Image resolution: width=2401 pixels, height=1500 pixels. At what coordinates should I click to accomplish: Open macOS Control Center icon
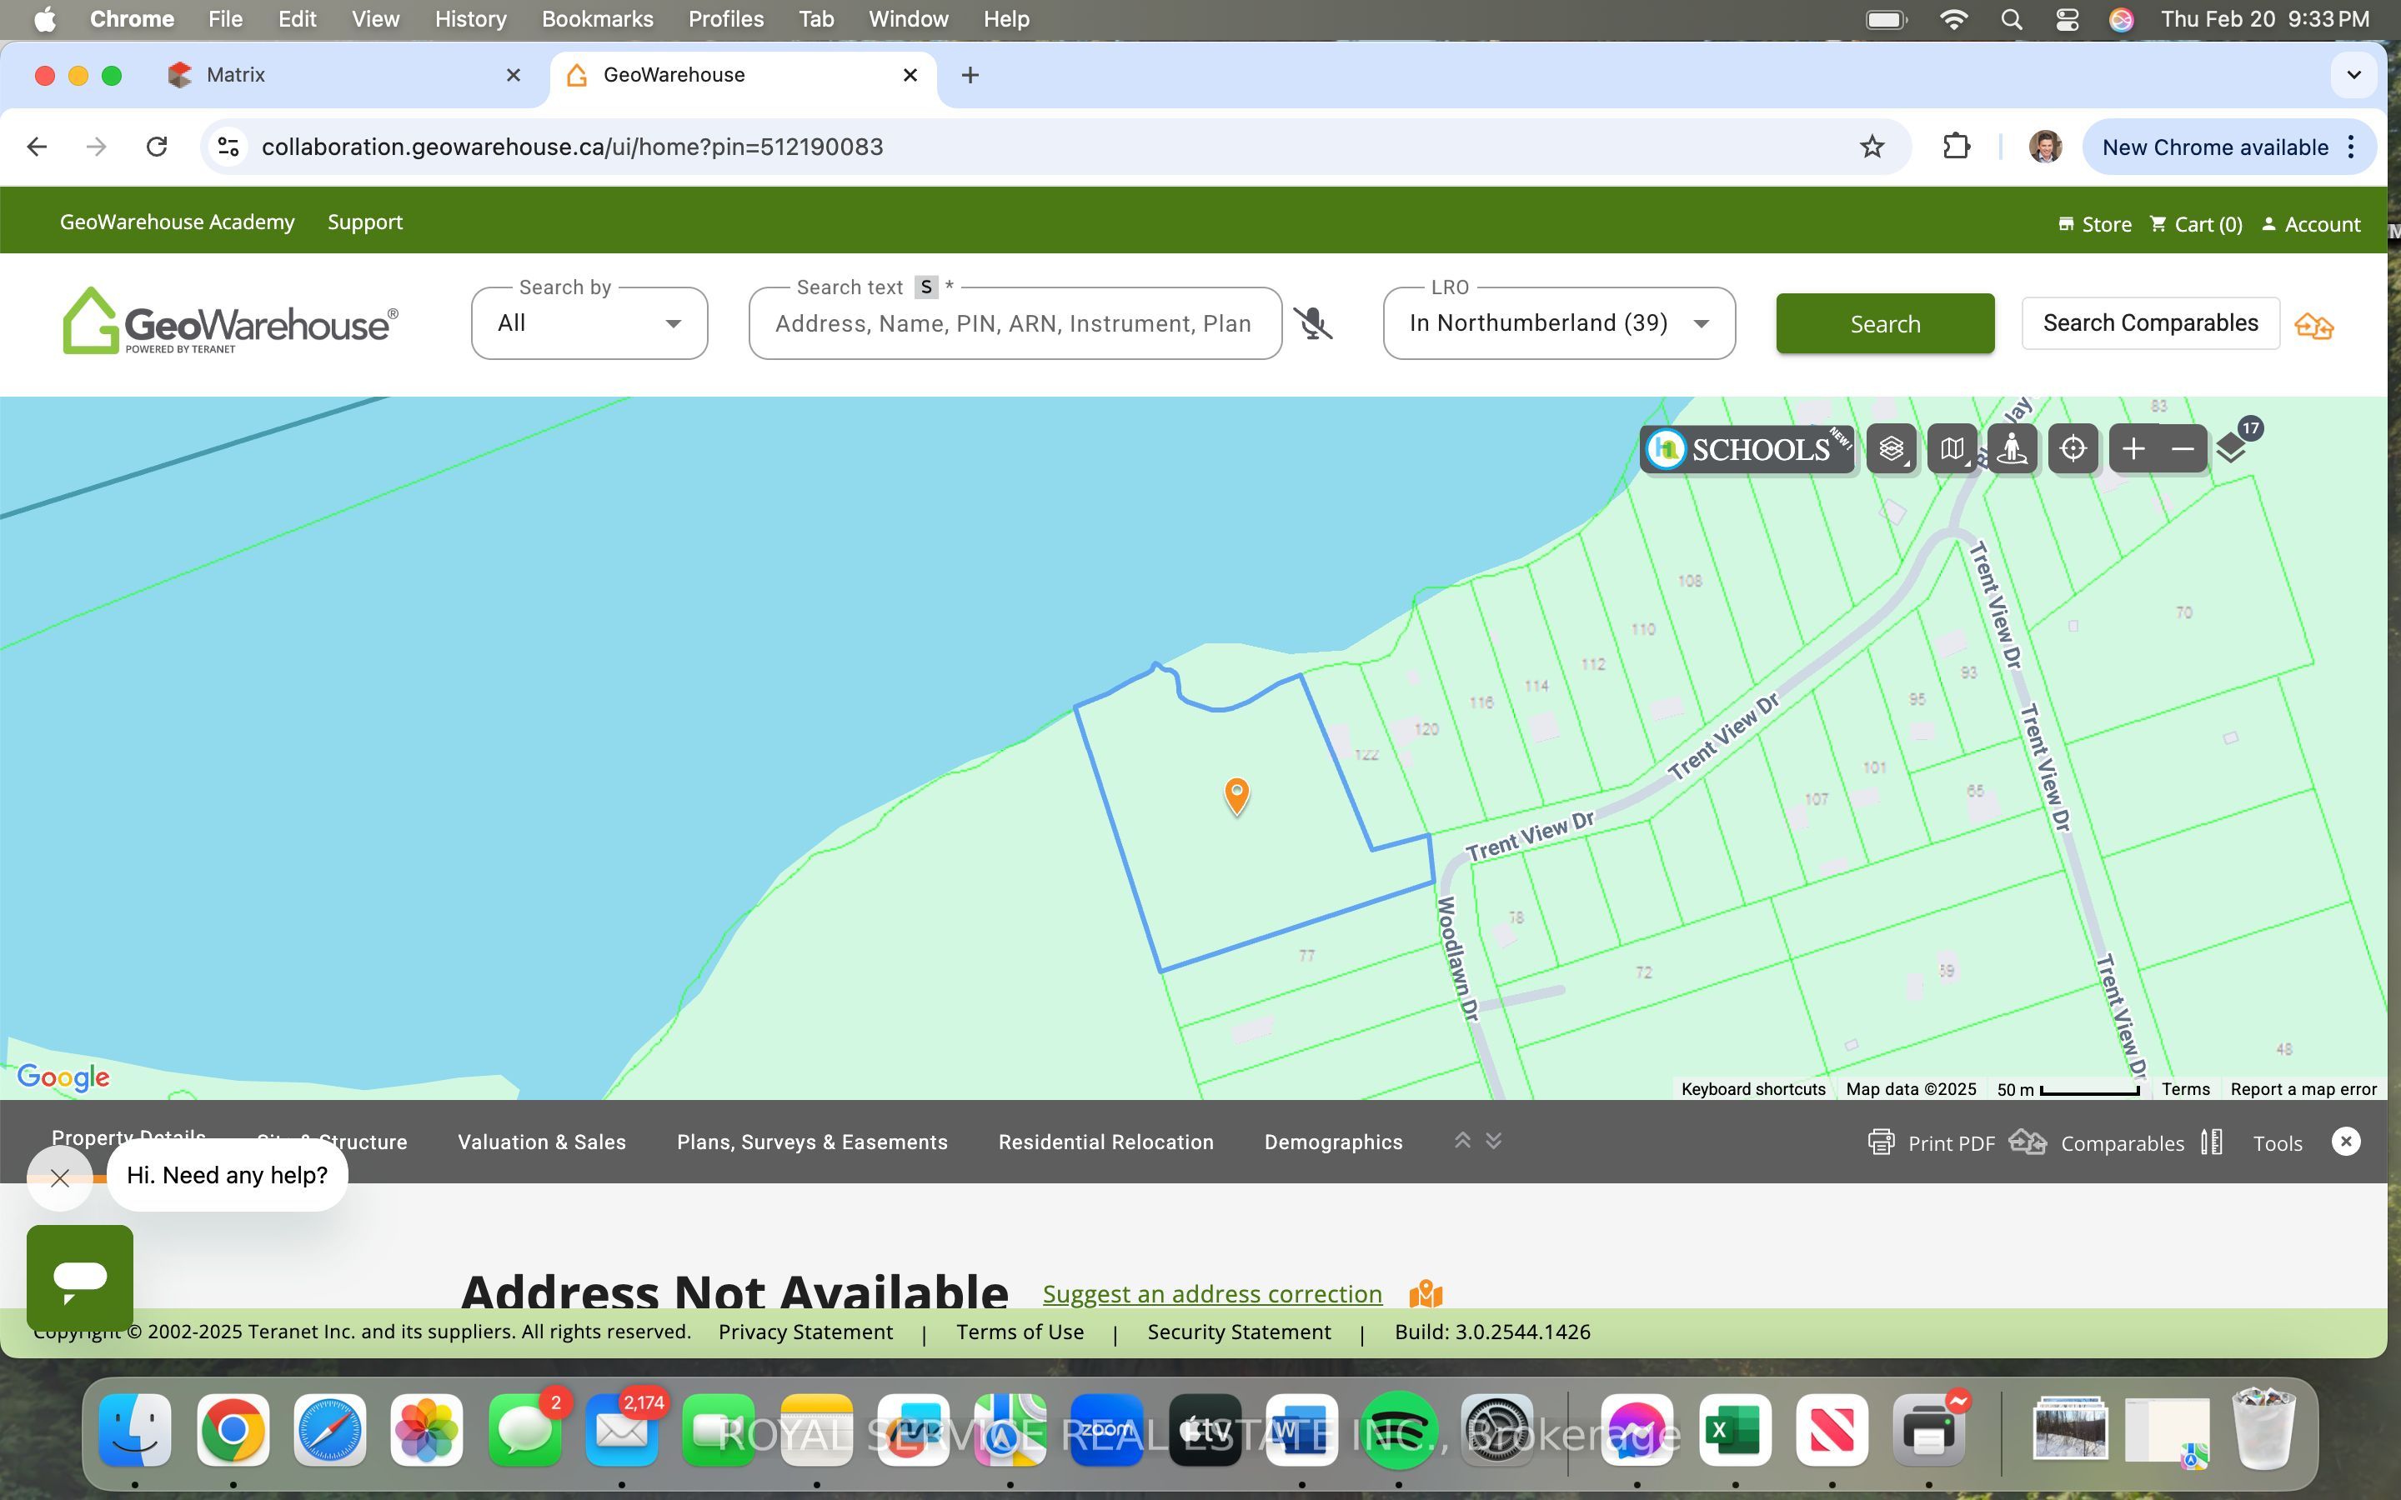coord(2067,19)
